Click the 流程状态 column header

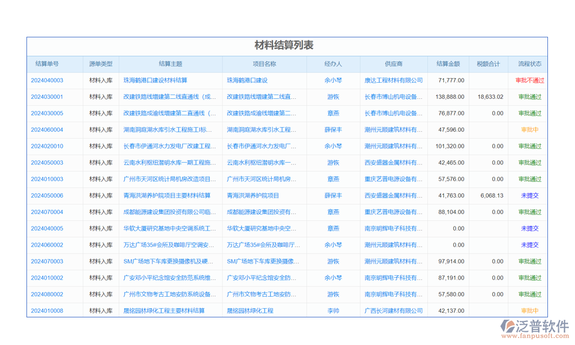[x=529, y=64]
